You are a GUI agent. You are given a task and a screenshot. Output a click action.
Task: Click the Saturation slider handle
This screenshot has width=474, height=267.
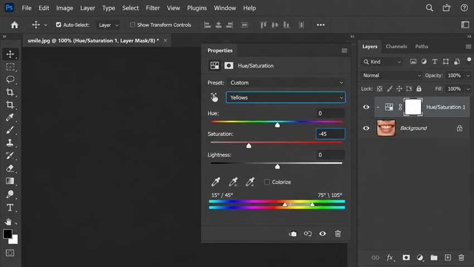click(x=249, y=146)
